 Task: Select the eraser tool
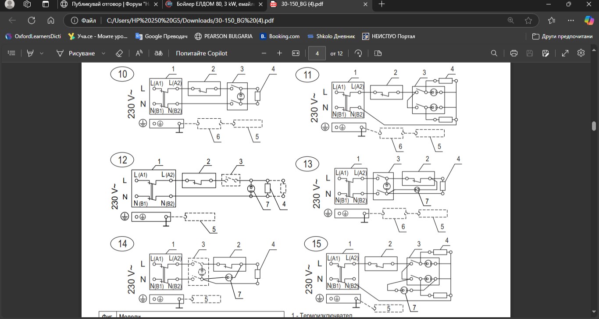point(119,53)
